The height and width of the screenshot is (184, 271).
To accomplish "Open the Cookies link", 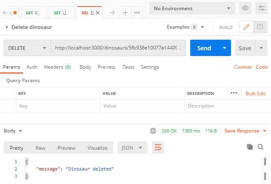I will tap(243, 67).
